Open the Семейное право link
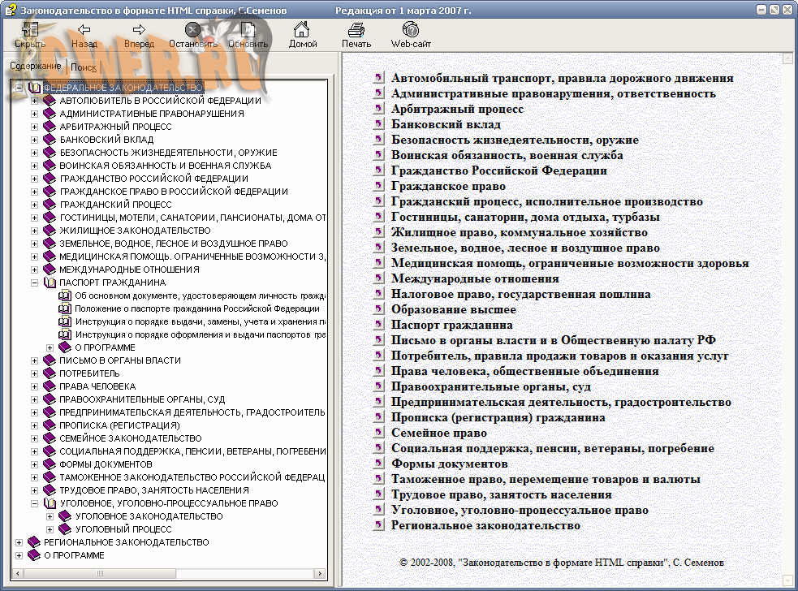This screenshot has width=798, height=591. 438,434
